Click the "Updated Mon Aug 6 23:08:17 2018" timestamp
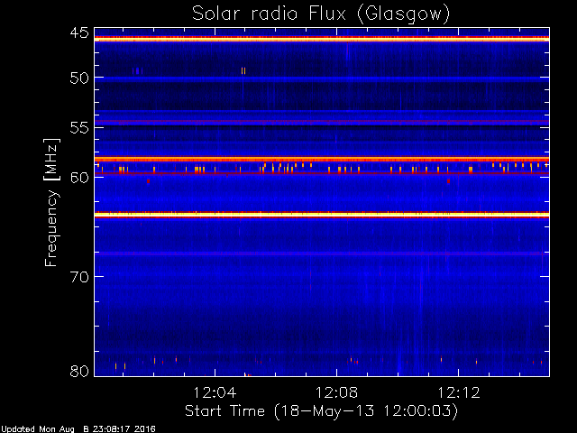The image size is (577, 433). tap(78, 429)
